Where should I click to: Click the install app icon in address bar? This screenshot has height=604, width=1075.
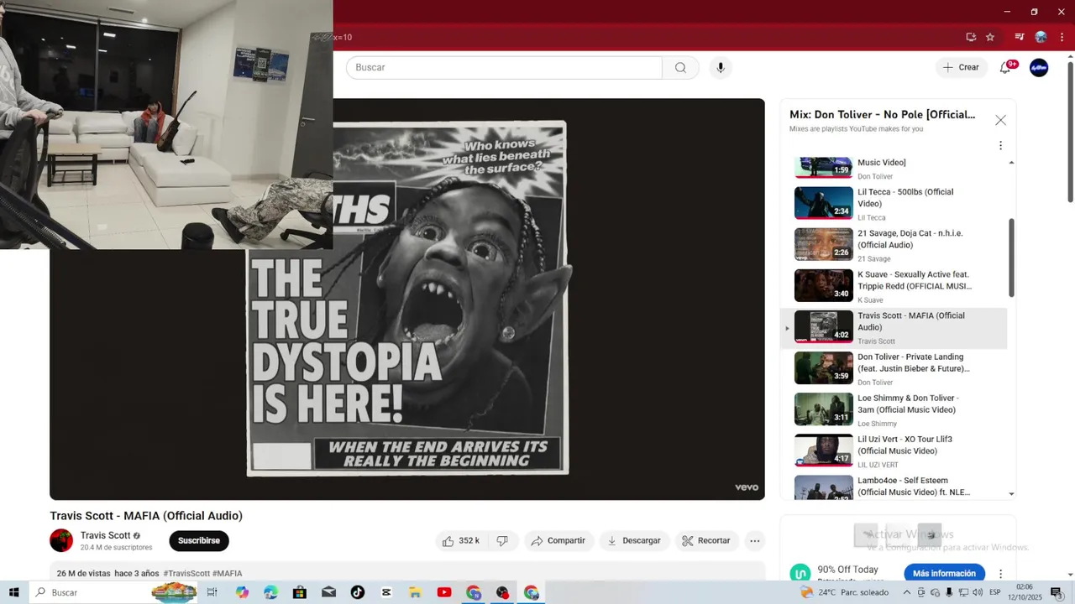click(971, 37)
